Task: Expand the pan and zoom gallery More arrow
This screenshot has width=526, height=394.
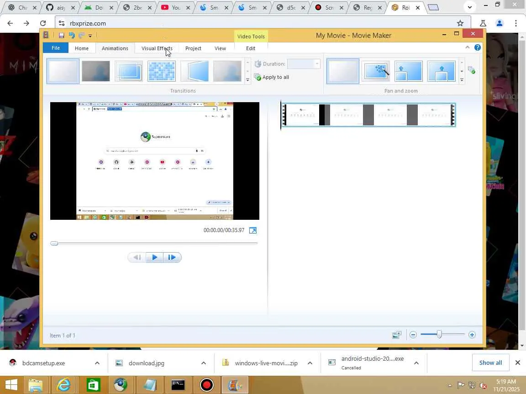Action: [x=462, y=80]
